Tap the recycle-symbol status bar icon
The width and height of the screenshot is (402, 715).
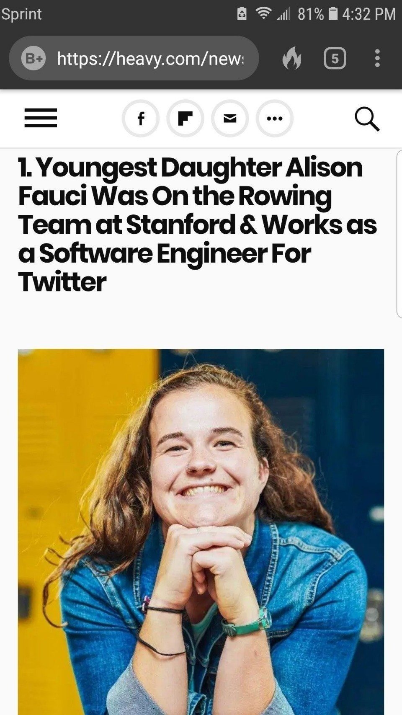[x=242, y=14]
